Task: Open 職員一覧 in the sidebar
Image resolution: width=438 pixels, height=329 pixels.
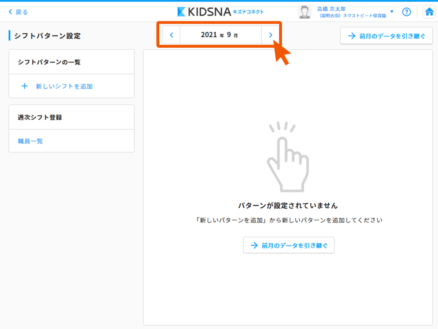Action: coord(30,141)
